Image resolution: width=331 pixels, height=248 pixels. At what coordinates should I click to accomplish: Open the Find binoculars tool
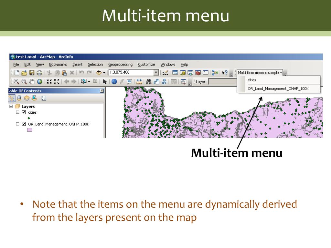point(149,82)
